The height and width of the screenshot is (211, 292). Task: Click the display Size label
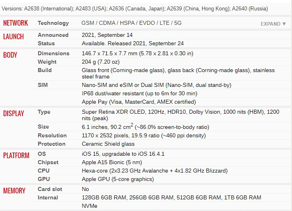pos(43,127)
